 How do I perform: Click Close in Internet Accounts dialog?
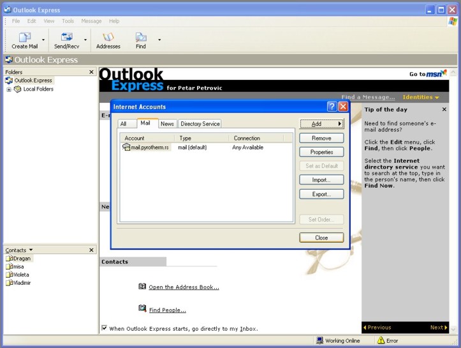pyautogui.click(x=321, y=238)
